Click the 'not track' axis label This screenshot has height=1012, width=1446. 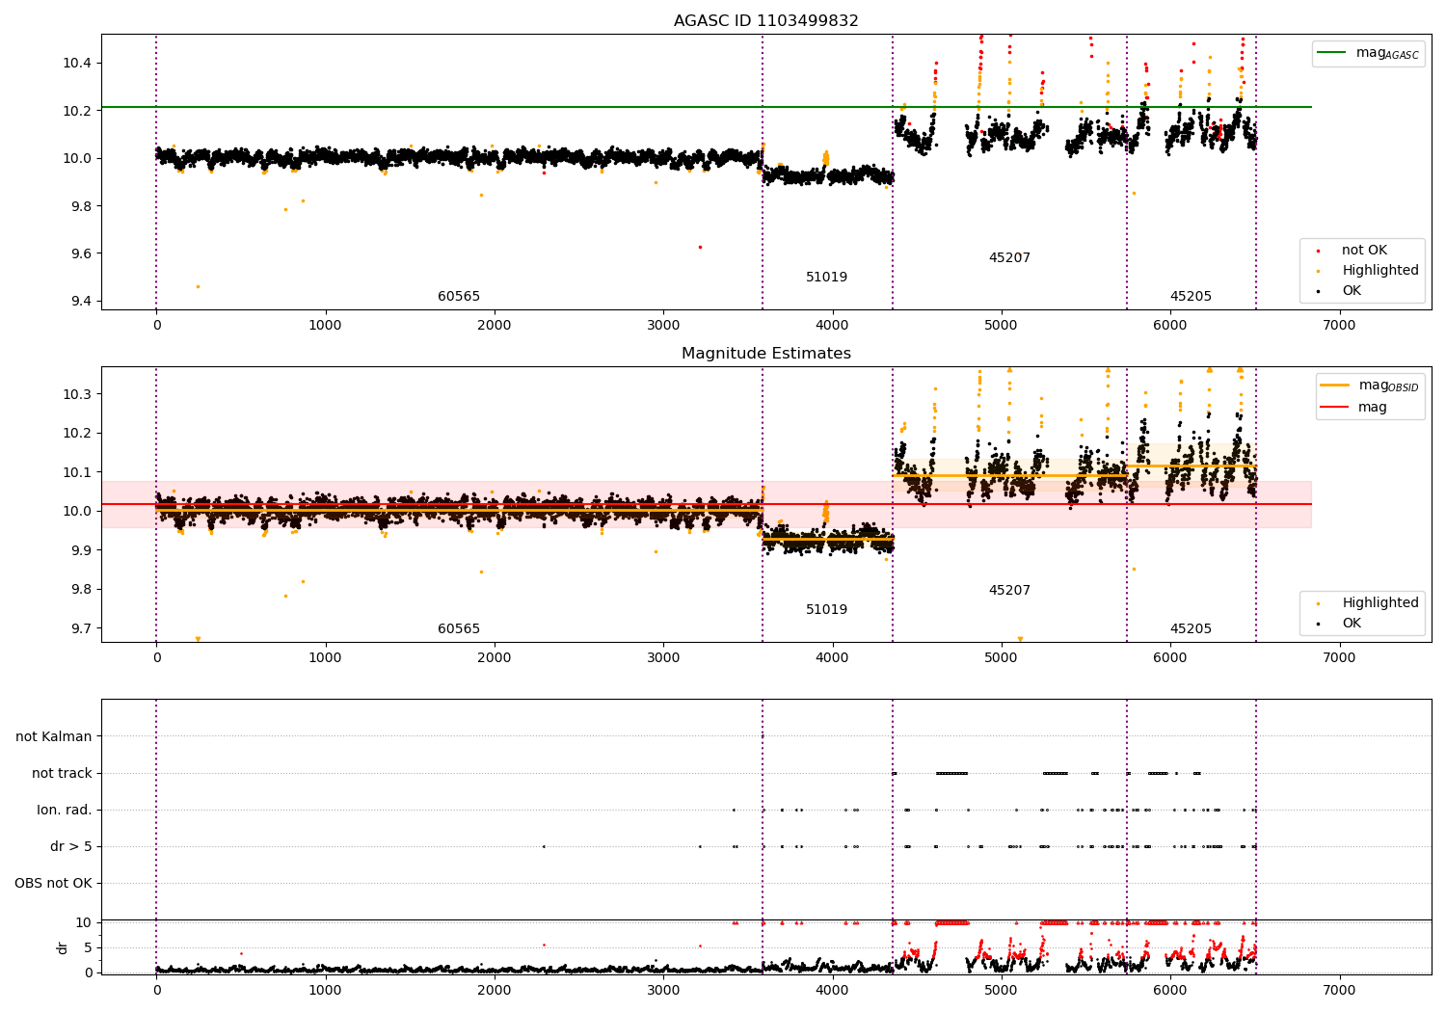pyautogui.click(x=62, y=774)
